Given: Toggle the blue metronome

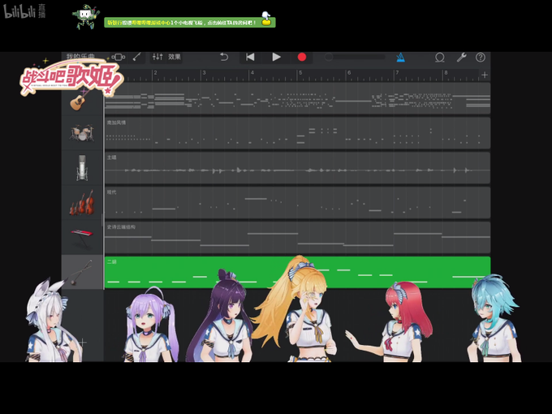Looking at the screenshot, I should pos(401,58).
